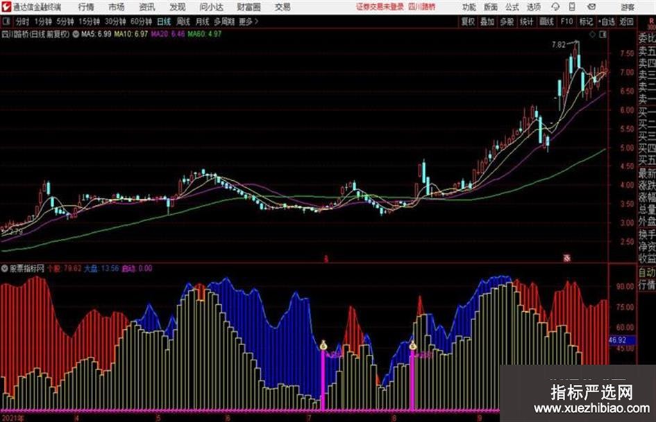The height and width of the screenshot is (422, 656).
Task: Open the 行情 menu
Action: tap(86, 7)
